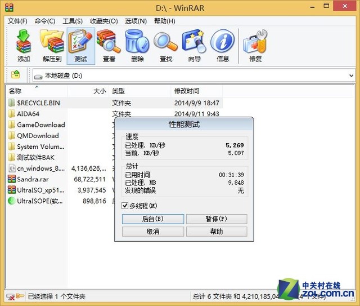Screen dimensions: 360x306
Task: Click the 已经选择 1 个文件夹 status text
Action: point(56,296)
